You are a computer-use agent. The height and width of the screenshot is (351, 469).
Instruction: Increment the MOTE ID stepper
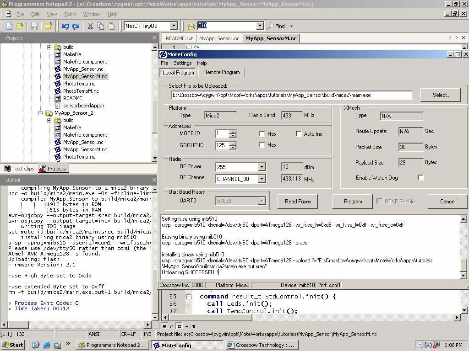coord(233,132)
